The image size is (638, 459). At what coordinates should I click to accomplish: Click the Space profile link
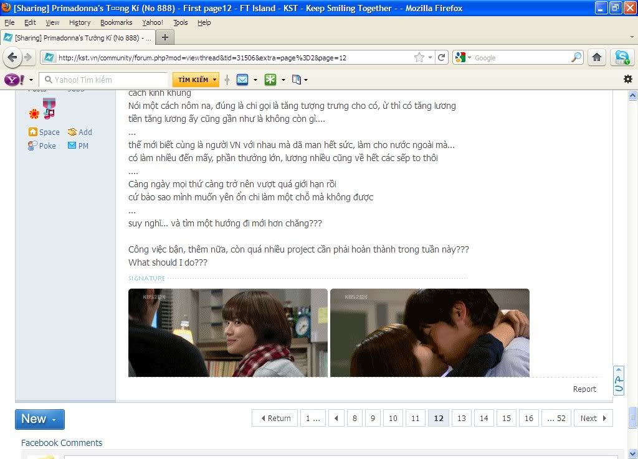(49, 132)
